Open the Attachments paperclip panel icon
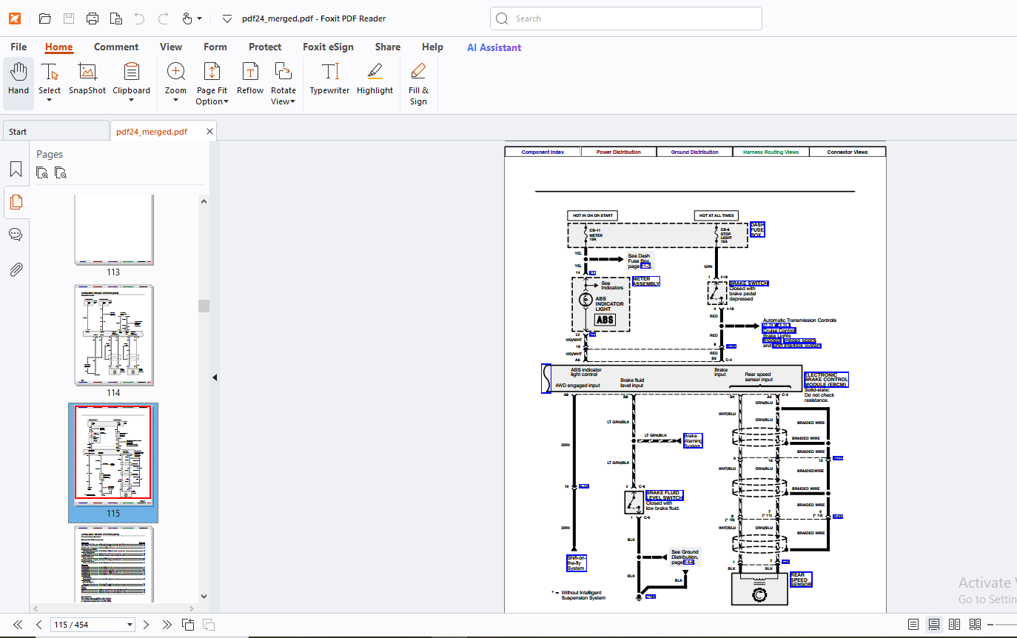The height and width of the screenshot is (638, 1017). [x=16, y=269]
